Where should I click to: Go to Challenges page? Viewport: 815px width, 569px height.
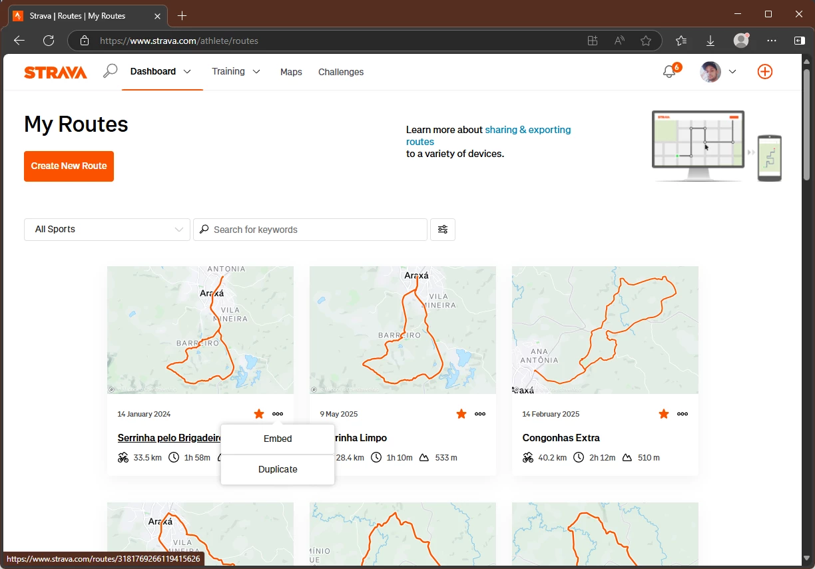click(341, 72)
